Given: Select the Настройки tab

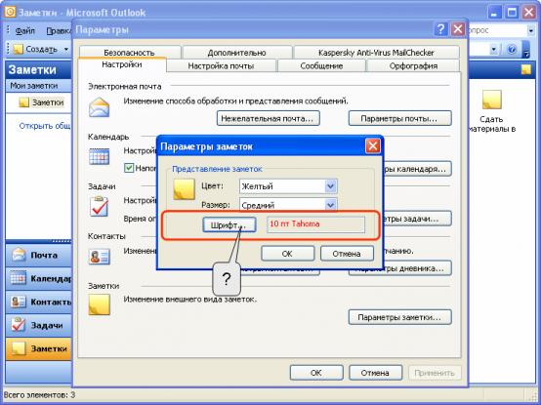Looking at the screenshot, I should 122,64.
